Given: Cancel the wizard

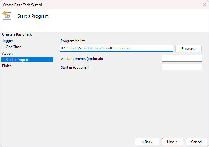Looking at the screenshot, I should point(196,142).
